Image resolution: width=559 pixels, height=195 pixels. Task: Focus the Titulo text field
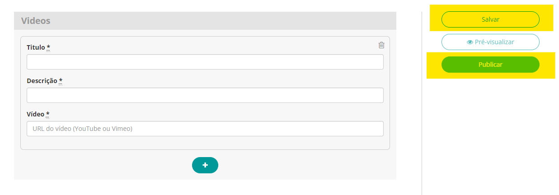click(205, 62)
